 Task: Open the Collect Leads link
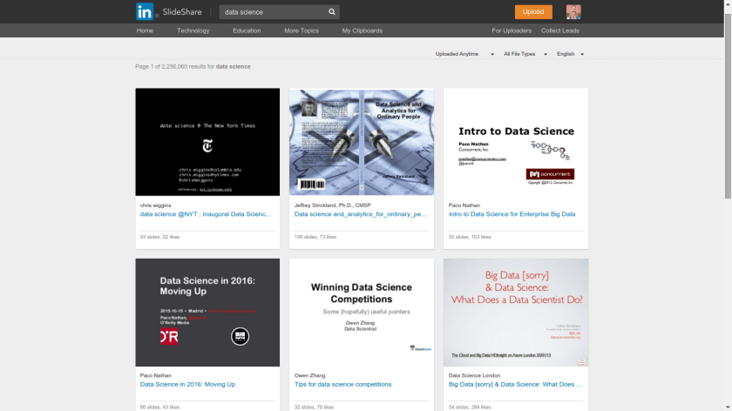[559, 30]
